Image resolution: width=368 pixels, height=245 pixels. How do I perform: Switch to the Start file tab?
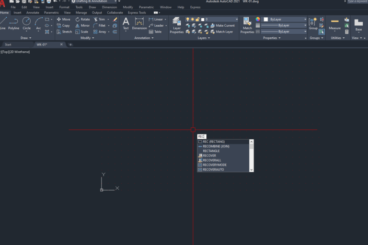point(8,45)
